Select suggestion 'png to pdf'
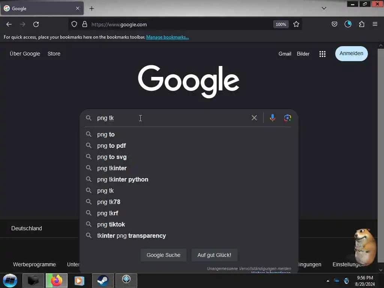The height and width of the screenshot is (288, 384). pyautogui.click(x=188, y=146)
